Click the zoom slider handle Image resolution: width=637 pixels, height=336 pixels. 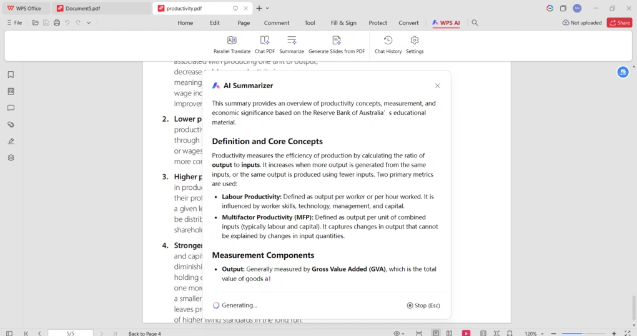click(584, 334)
